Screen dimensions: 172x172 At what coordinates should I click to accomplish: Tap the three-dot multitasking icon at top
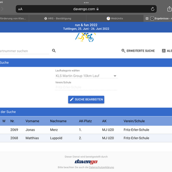point(86,3)
